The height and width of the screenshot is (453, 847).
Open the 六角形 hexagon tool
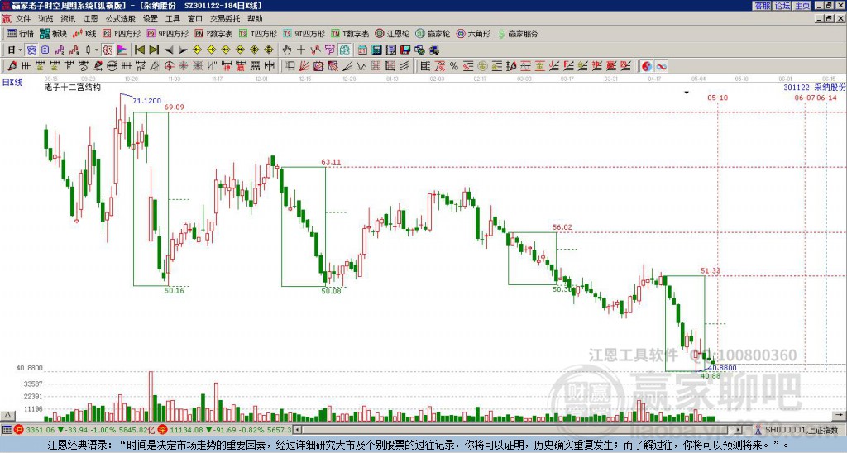473,33
